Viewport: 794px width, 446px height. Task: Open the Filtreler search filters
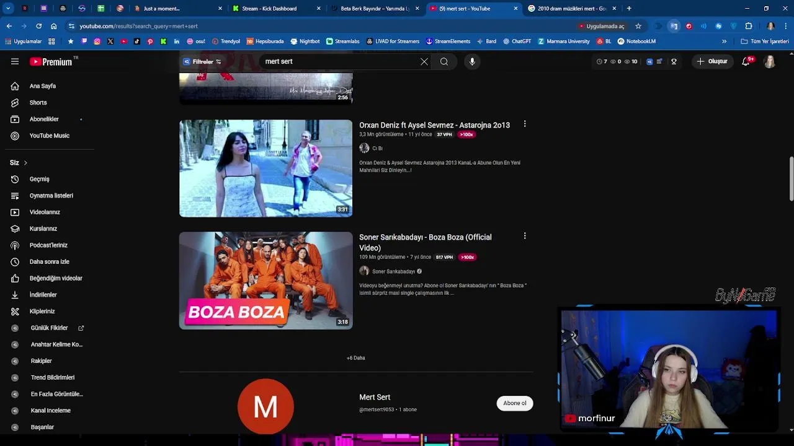click(202, 61)
